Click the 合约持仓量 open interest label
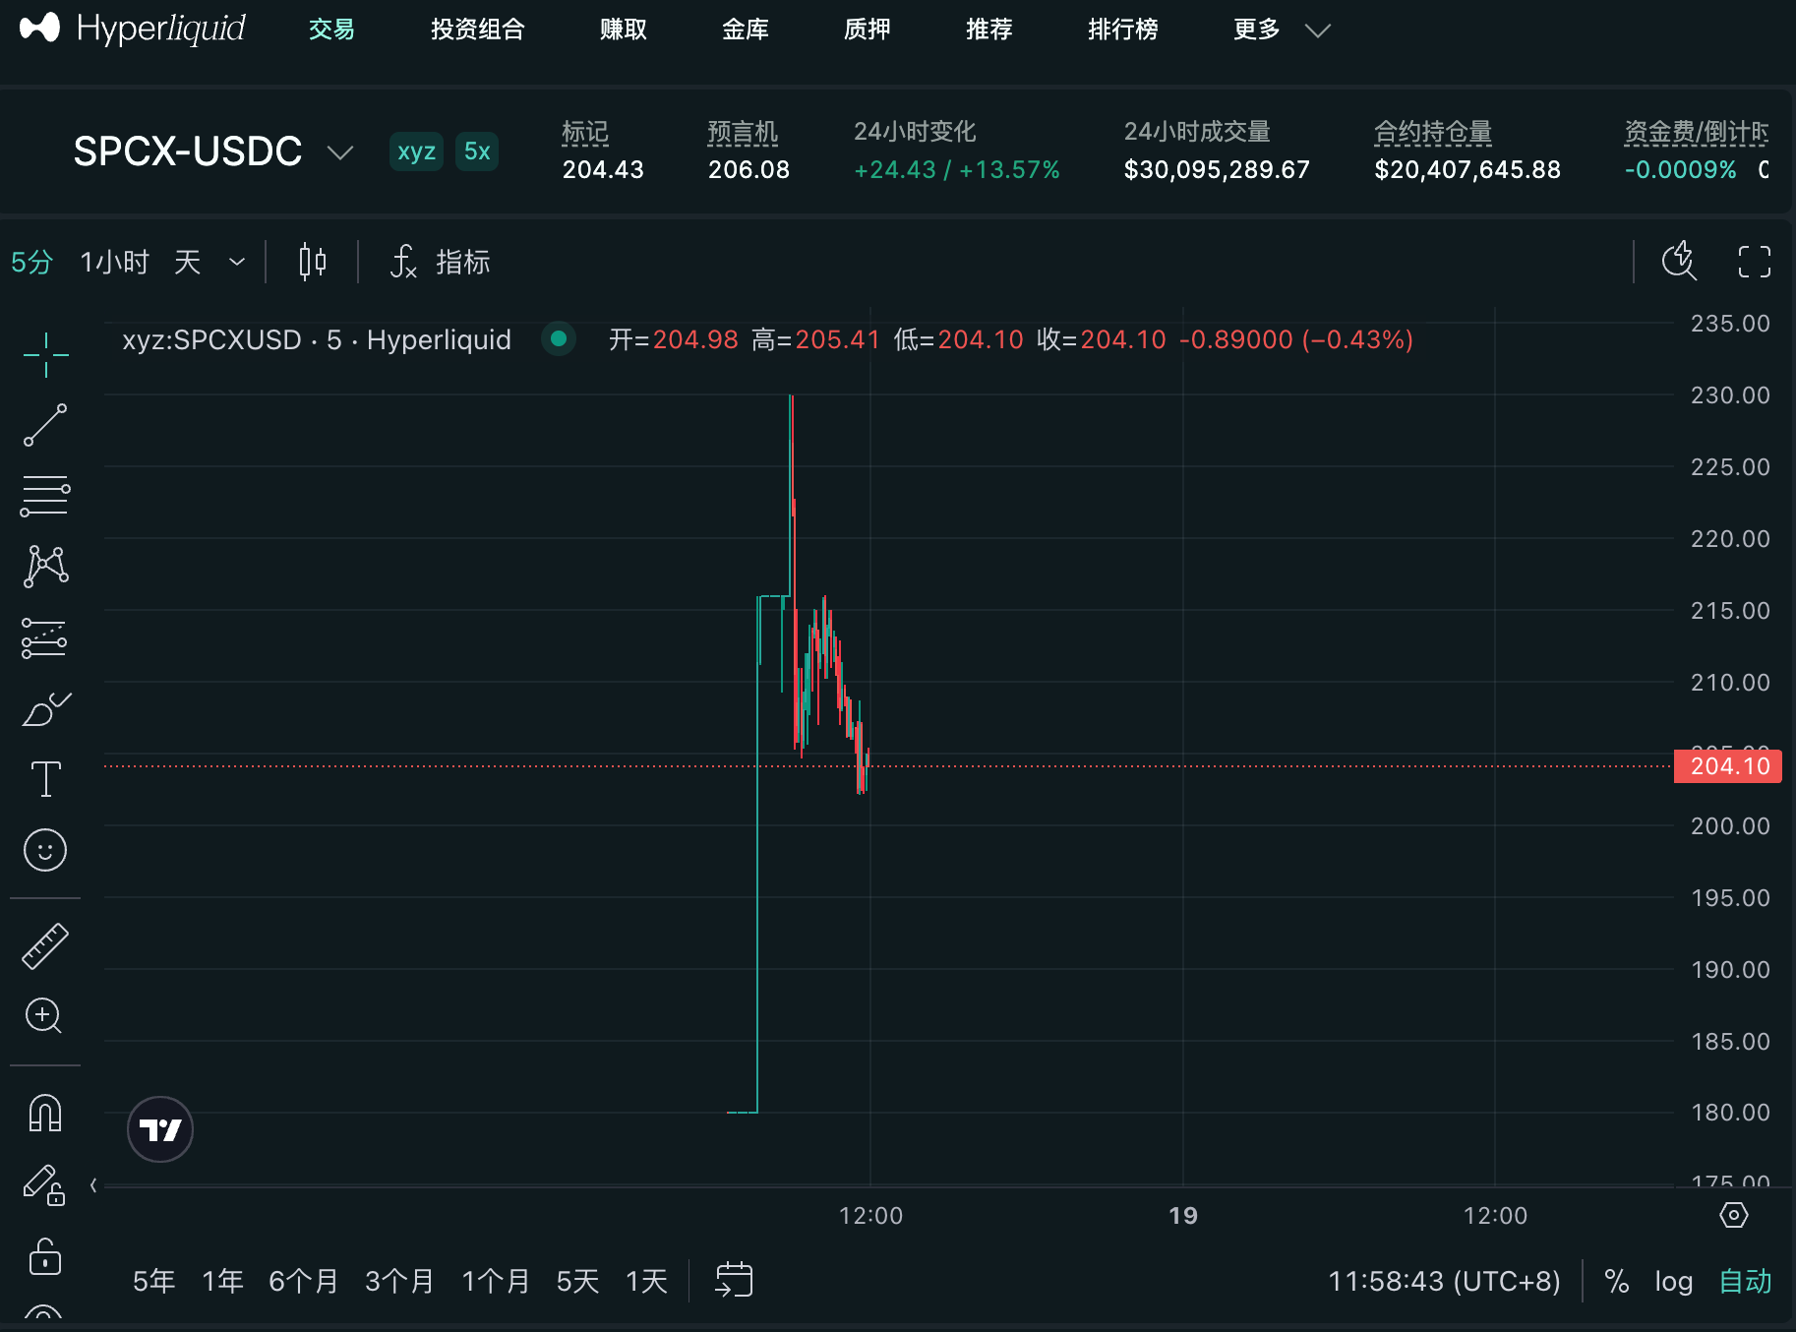This screenshot has height=1332, width=1796. [1433, 132]
